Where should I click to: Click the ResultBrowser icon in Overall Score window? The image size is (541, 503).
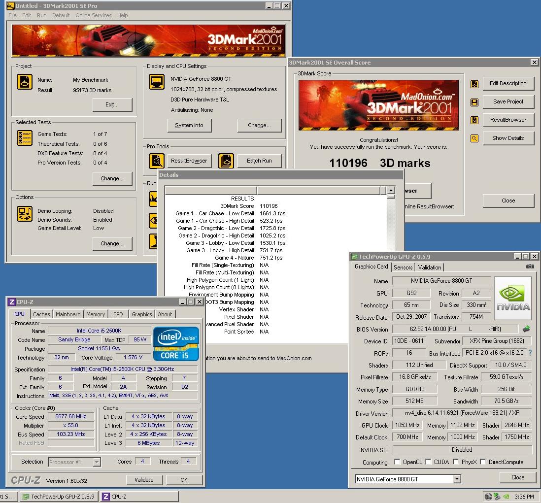(x=474, y=120)
